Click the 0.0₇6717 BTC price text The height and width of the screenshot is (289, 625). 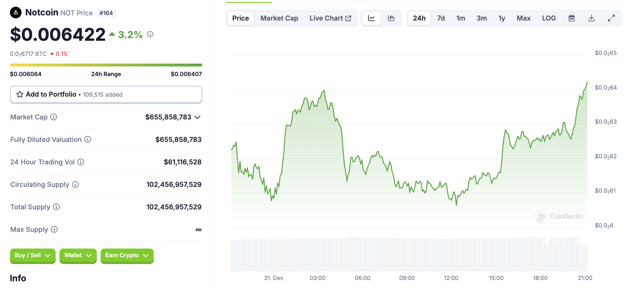[x=28, y=54]
